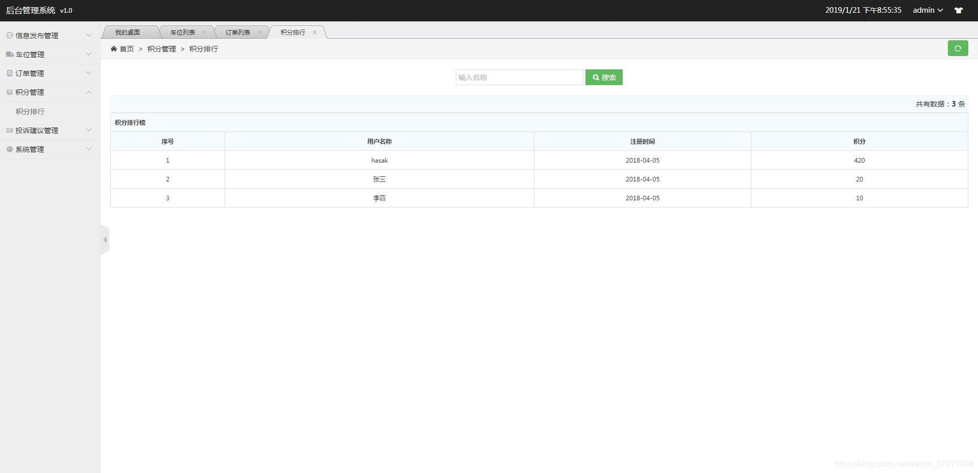Open the 信息发布管理 menu label

[x=37, y=35]
